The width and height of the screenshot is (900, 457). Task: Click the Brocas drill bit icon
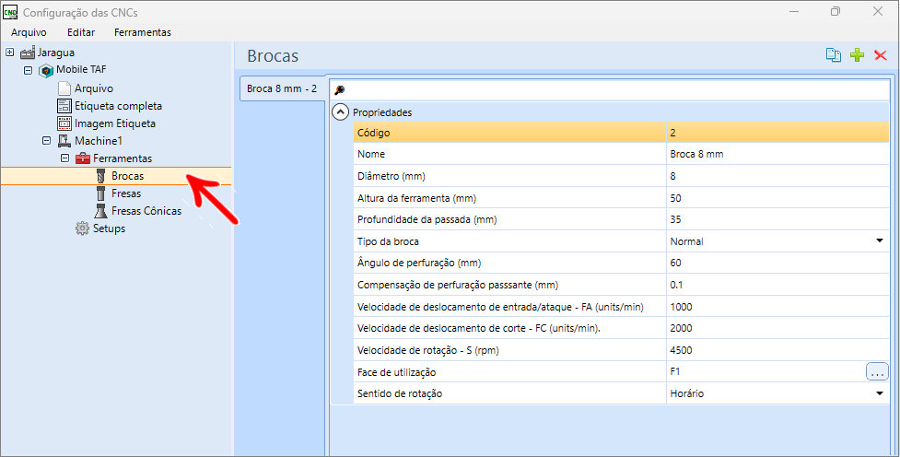pos(100,176)
